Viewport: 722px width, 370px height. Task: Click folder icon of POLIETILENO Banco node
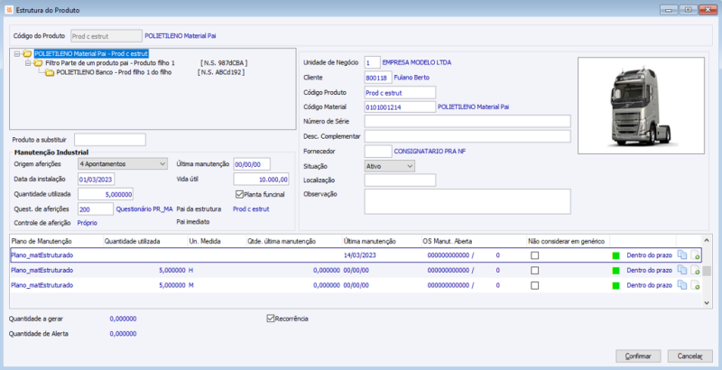[50, 73]
